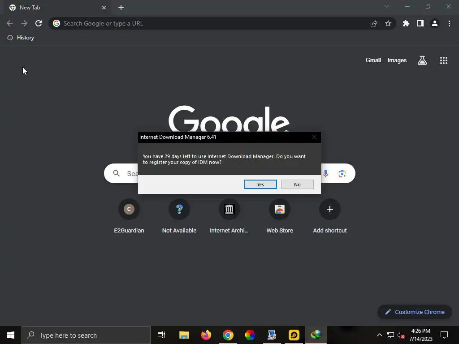Click the Customize Chrome button
The height and width of the screenshot is (344, 459).
click(x=415, y=312)
